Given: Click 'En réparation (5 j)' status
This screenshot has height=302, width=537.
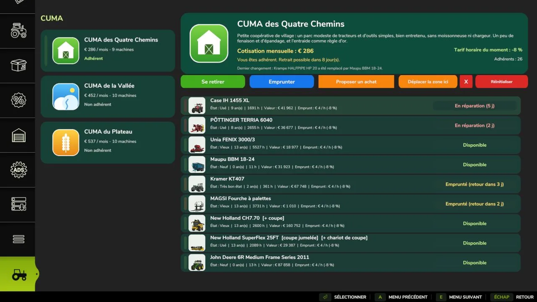Looking at the screenshot, I should click(474, 106).
